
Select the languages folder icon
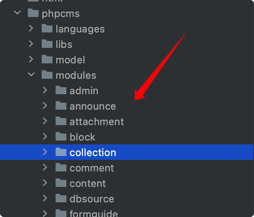47,28
